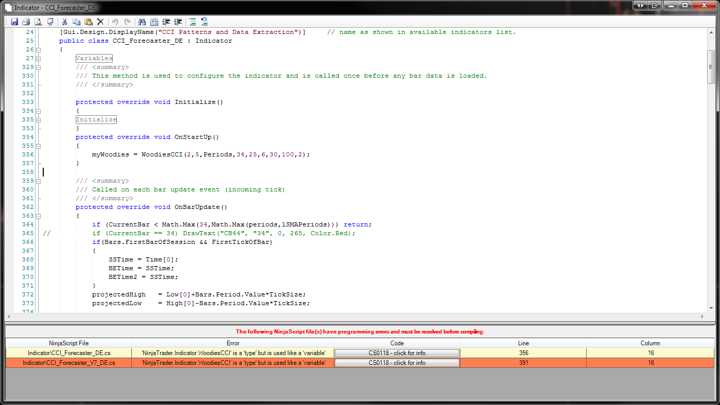This screenshot has width=720, height=405.
Task: Click the commented DrawText line 365
Action: [199, 234]
